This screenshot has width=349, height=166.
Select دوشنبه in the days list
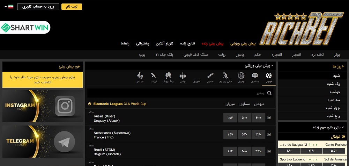coord(312,92)
